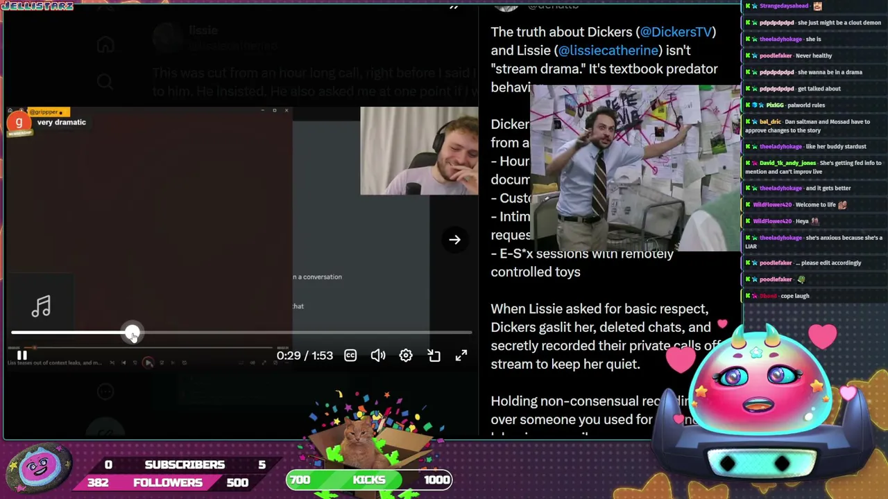Click the Strangedaysahead chat username
Screen dimensions: 888x499
pyautogui.click(x=783, y=6)
